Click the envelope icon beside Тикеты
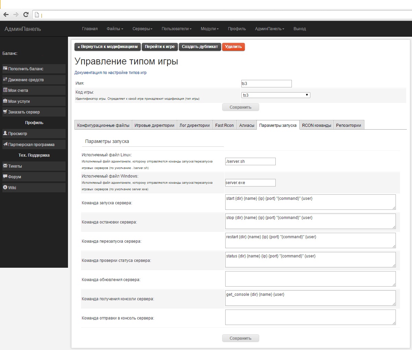The width and height of the screenshot is (412, 350). click(x=5, y=166)
